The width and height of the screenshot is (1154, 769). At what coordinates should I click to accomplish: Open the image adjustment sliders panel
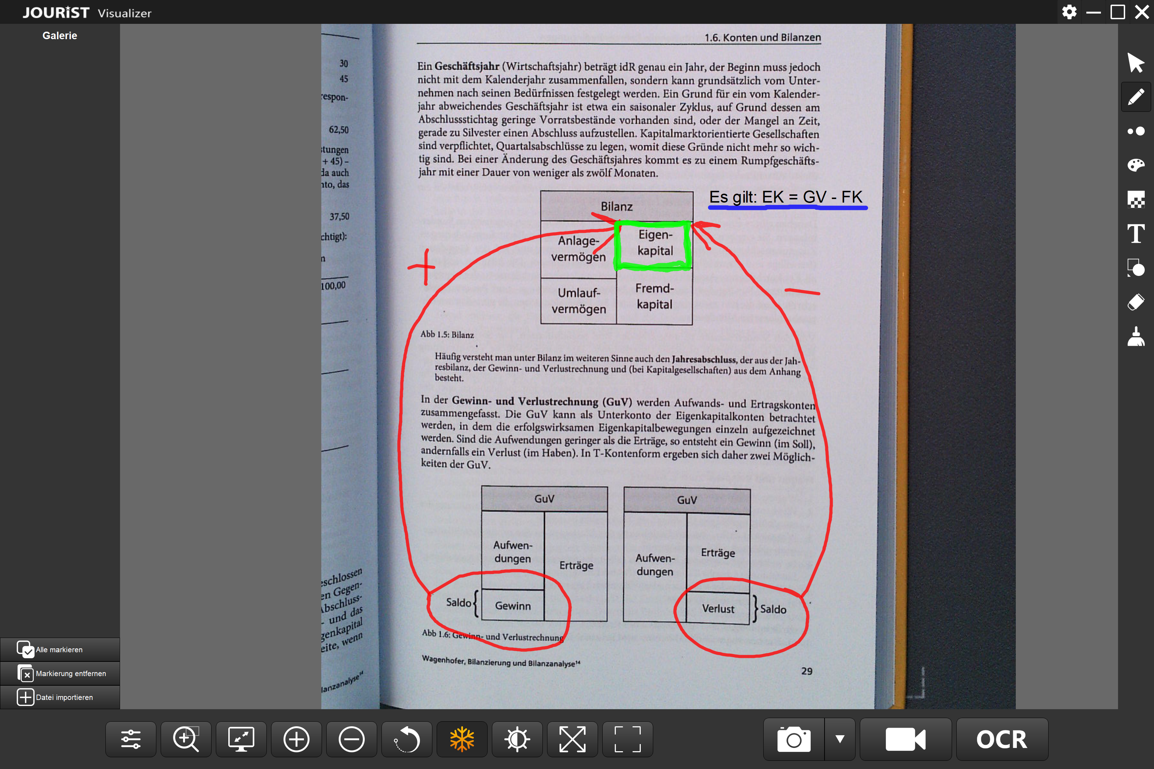[130, 739]
